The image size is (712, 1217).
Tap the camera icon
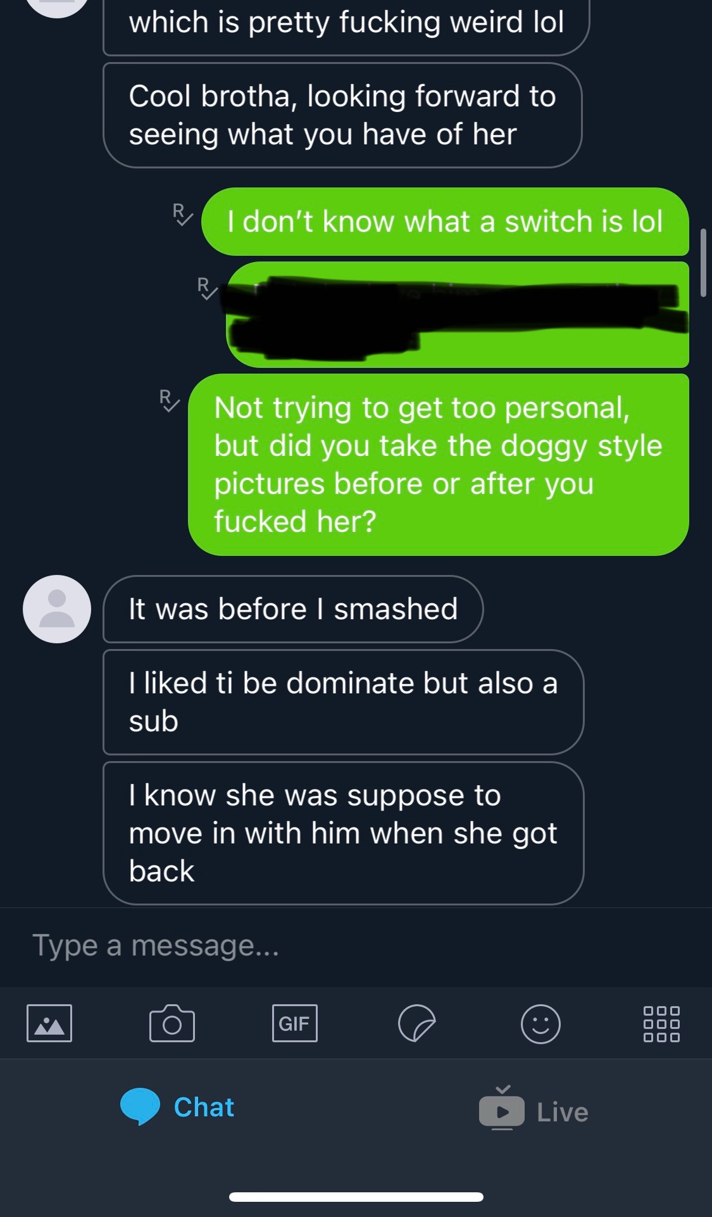(x=172, y=1023)
